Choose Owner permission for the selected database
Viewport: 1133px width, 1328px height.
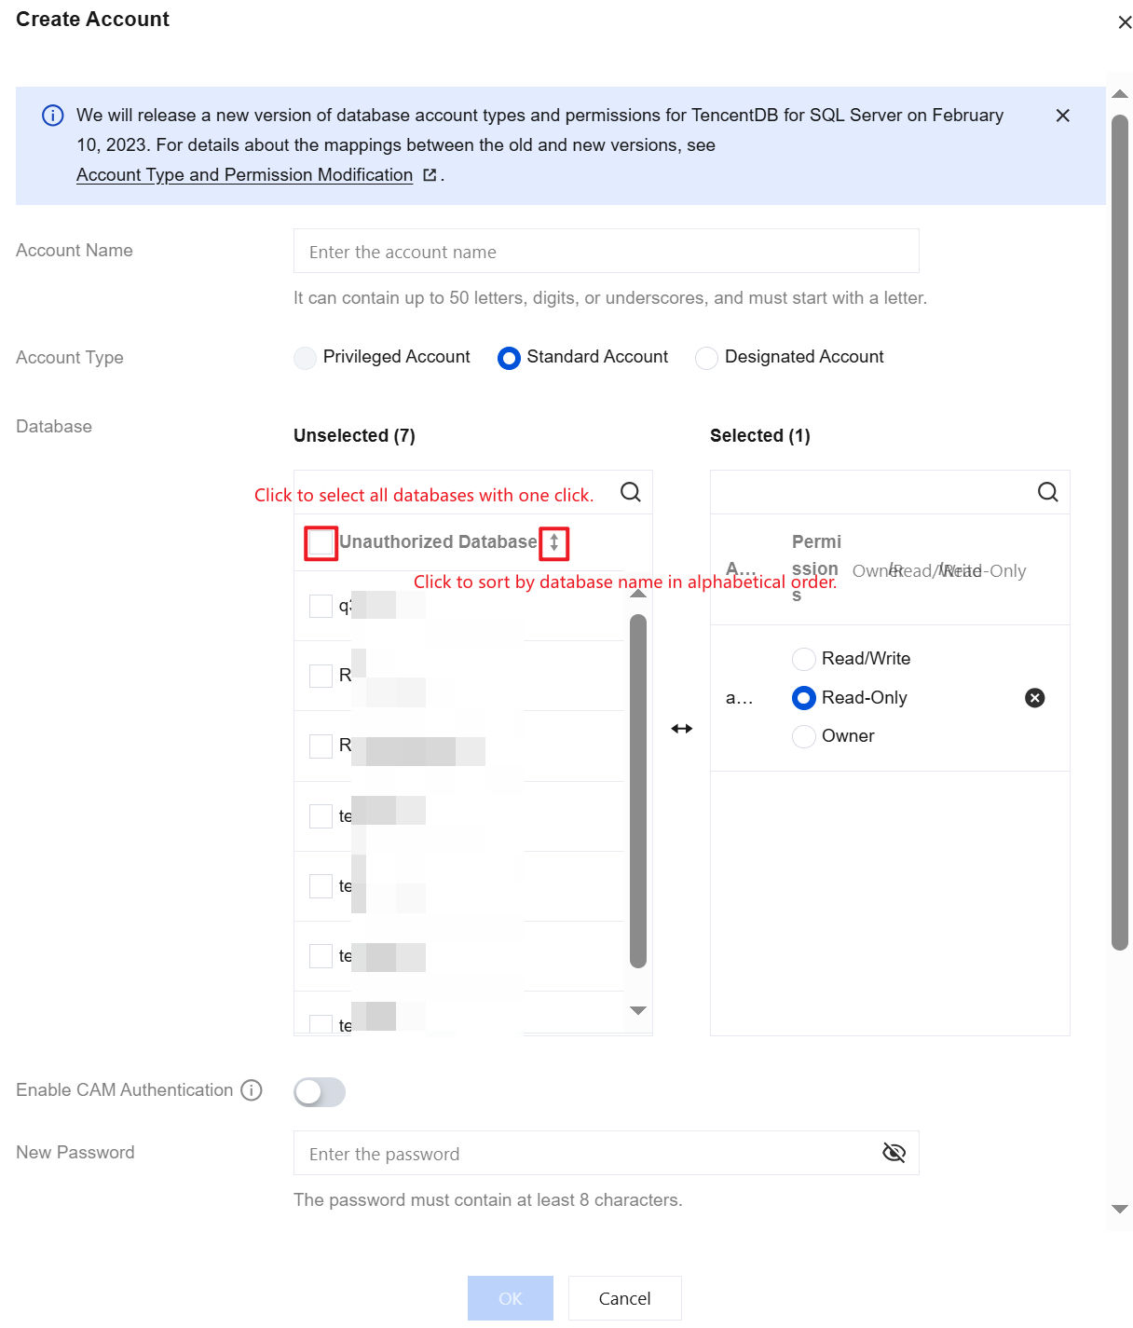coord(803,736)
